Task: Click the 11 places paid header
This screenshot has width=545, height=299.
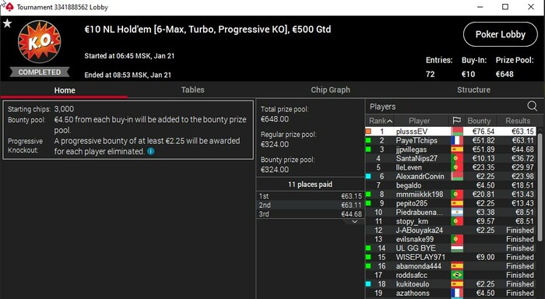Action: click(x=310, y=185)
